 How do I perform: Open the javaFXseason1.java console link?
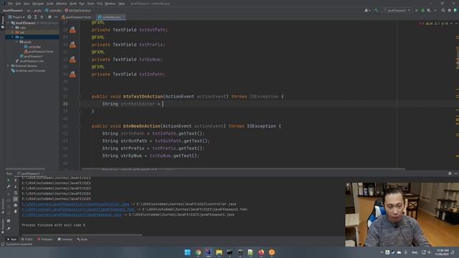72,215
